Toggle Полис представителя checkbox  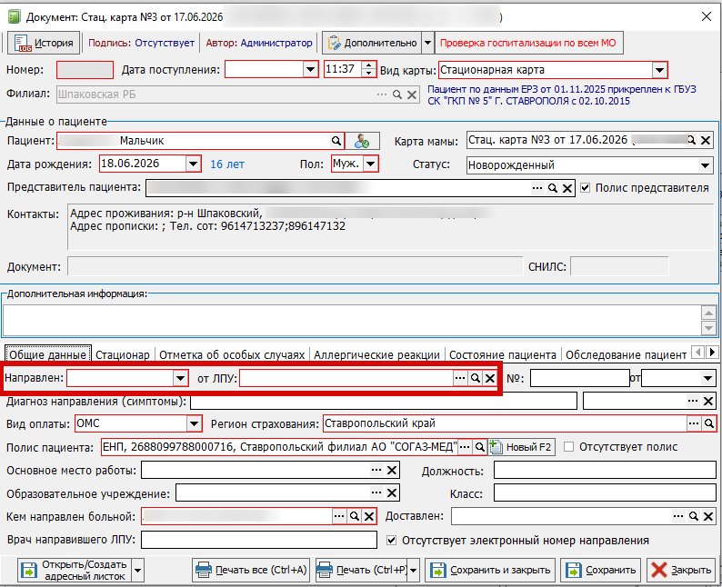pyautogui.click(x=586, y=188)
